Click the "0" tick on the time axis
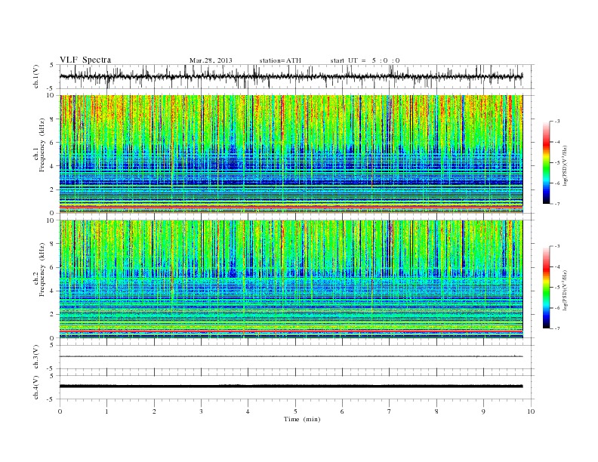Image resolution: width=598 pixels, height=462 pixels. click(60, 411)
